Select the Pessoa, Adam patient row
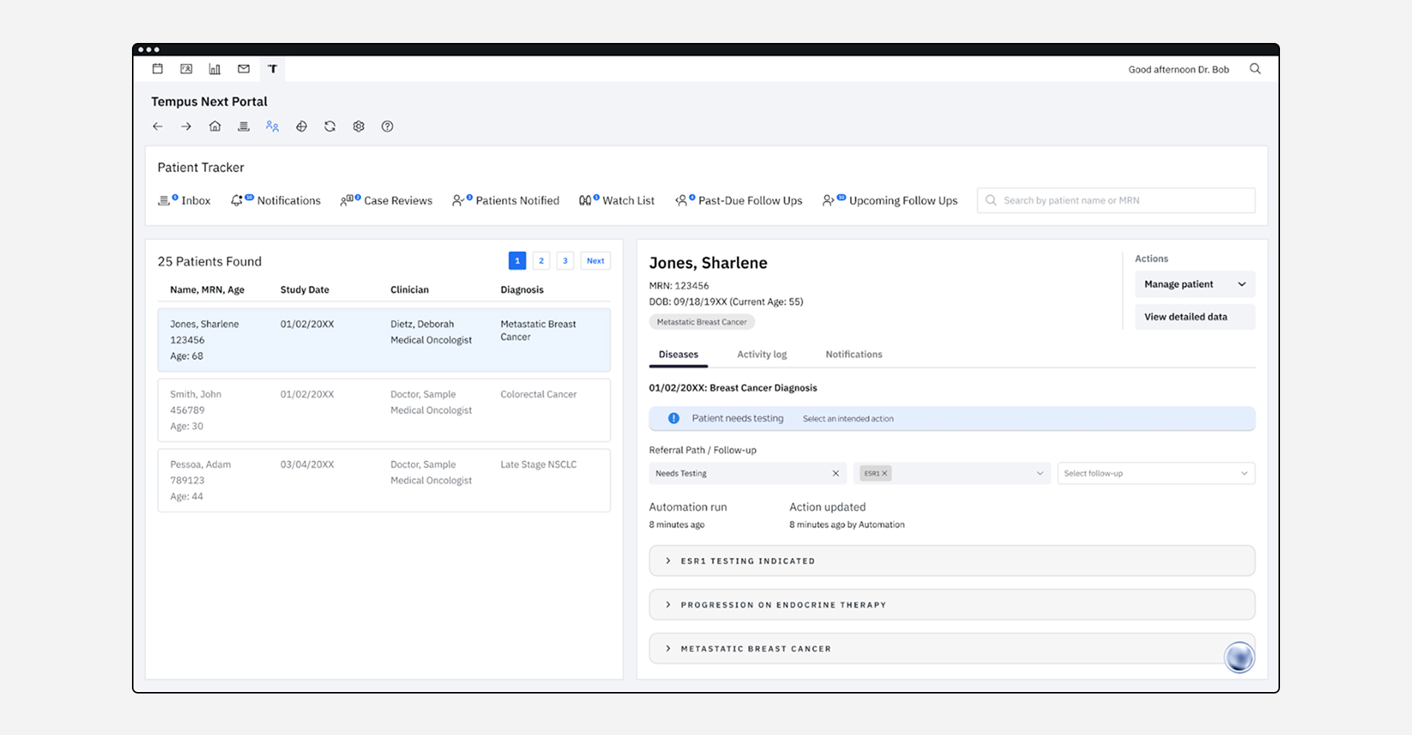Screen dimensions: 1412x735 click(384, 481)
